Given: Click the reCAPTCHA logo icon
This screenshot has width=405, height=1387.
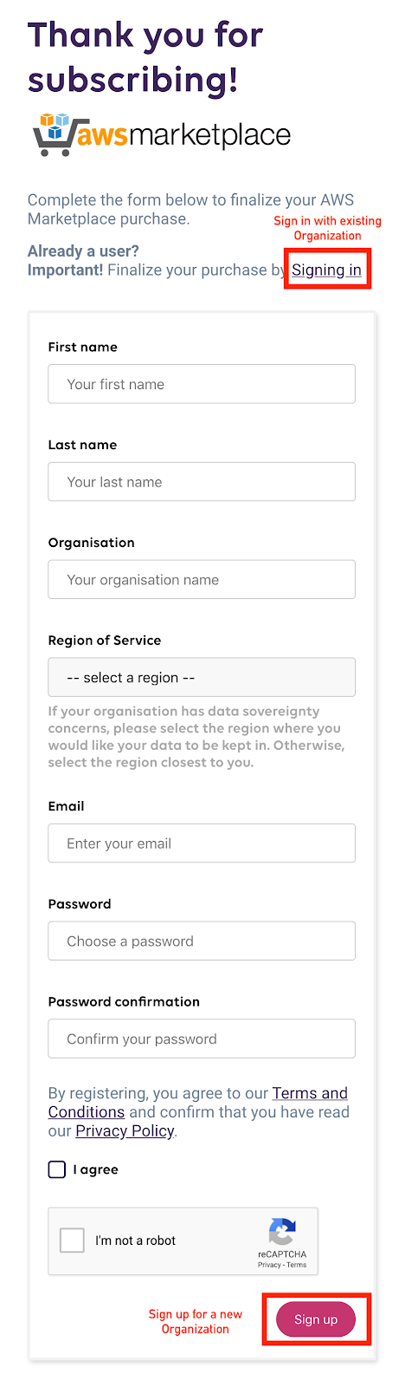Looking at the screenshot, I should [x=282, y=1232].
